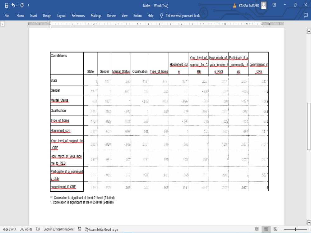The width and height of the screenshot is (311, 233).
Task: Open the Help tab
Action: click(151, 16)
